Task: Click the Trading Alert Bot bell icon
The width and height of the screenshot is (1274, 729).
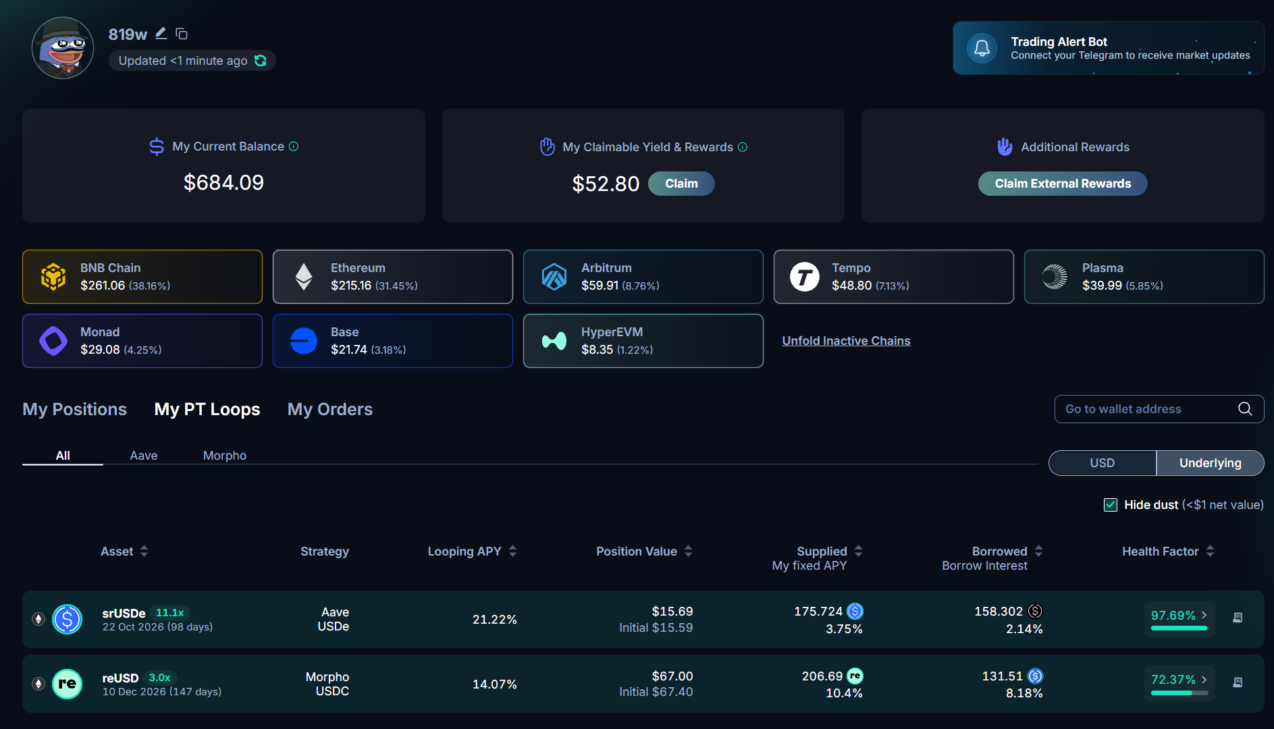Action: [982, 48]
